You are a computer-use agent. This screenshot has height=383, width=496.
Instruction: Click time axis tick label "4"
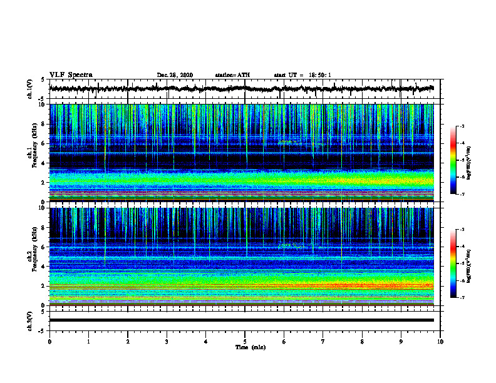[206, 342]
